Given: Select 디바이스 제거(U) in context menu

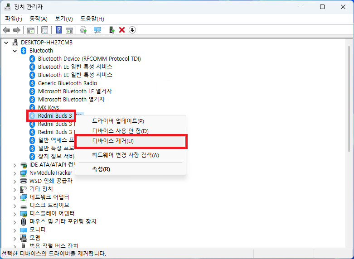Looking at the screenshot, I should click(x=131, y=141).
